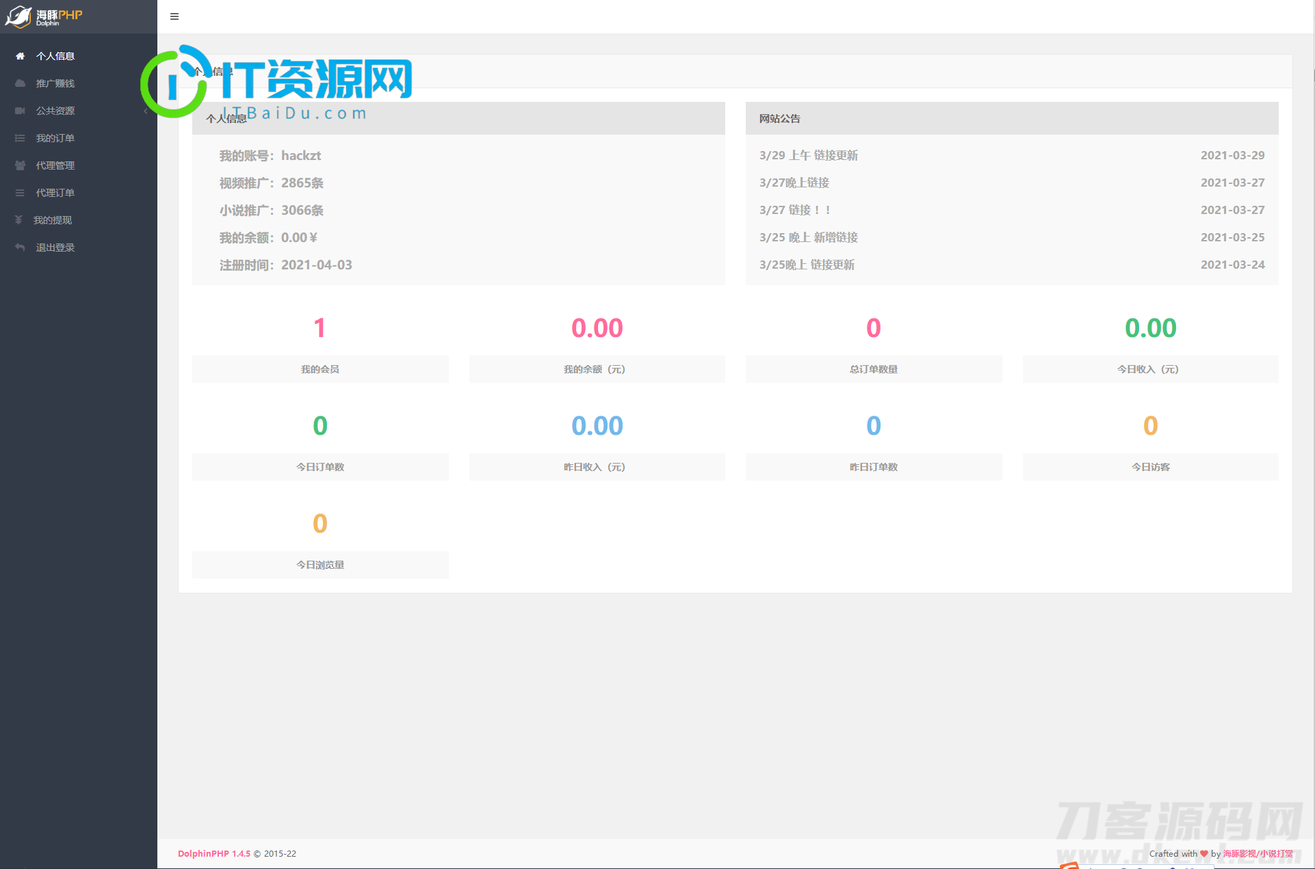The image size is (1315, 869).
Task: Click the 我的会员 stat card label
Action: (x=320, y=369)
